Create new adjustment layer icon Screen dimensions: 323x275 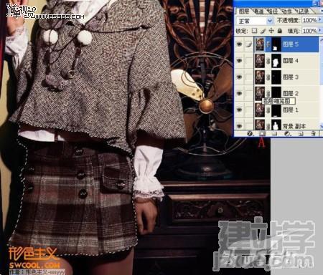click(x=287, y=134)
